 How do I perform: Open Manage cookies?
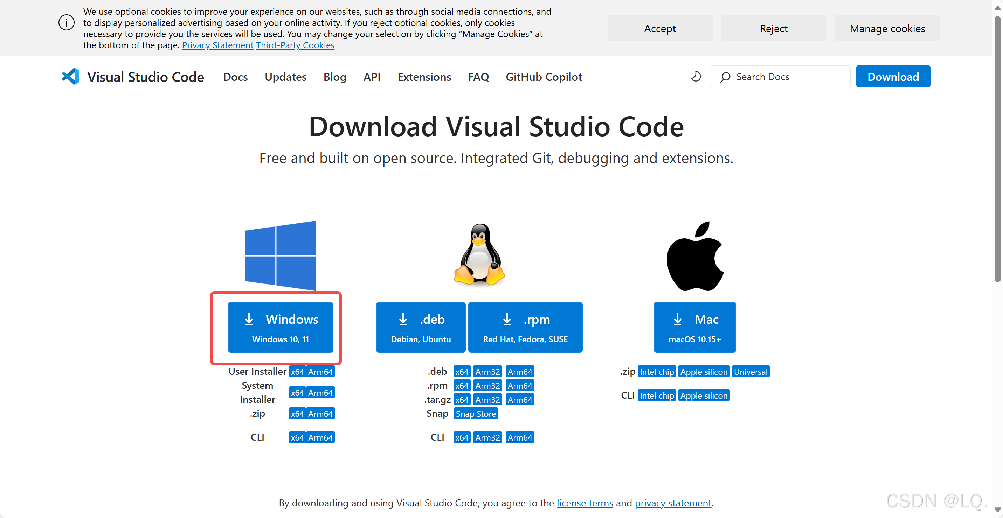(x=887, y=28)
